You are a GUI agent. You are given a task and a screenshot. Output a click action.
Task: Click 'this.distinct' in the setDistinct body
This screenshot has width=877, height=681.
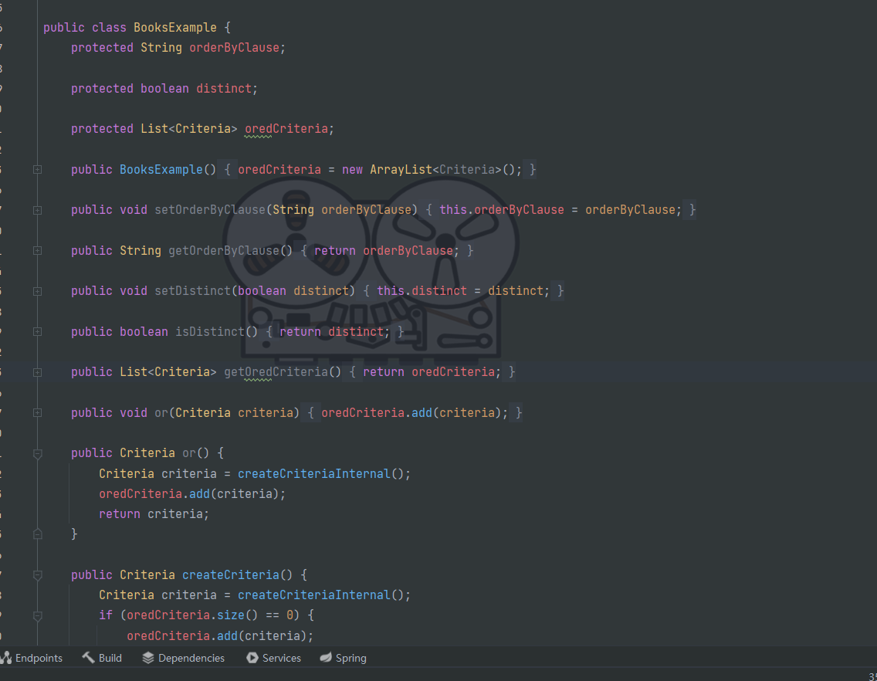422,291
